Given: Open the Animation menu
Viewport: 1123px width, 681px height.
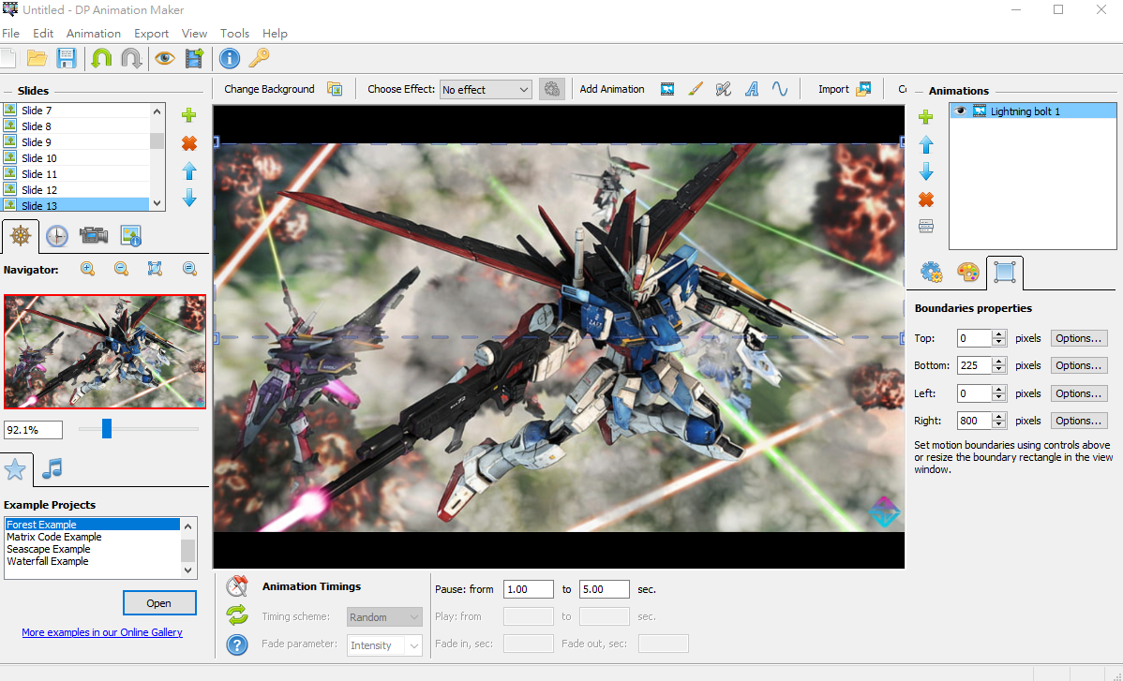Looking at the screenshot, I should tap(93, 33).
